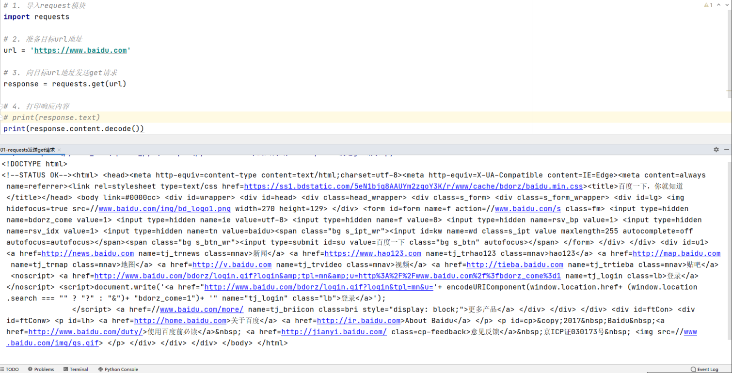Place cursor on print(response.content.decode()) line
This screenshot has width=732, height=373.
pyautogui.click(x=74, y=128)
